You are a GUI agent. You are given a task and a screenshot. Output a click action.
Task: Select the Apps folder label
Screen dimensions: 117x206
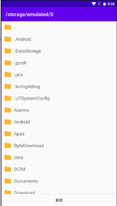click(x=19, y=134)
